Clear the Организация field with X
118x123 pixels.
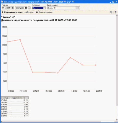coord(79,8)
